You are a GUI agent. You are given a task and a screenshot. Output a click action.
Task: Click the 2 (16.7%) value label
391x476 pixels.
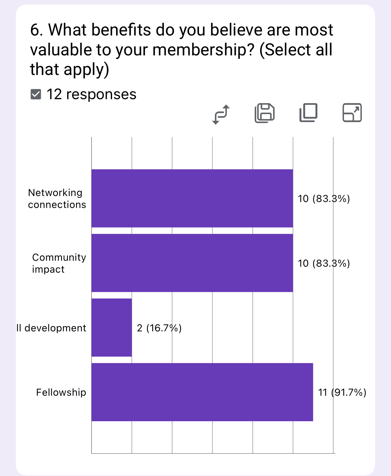[x=159, y=328]
